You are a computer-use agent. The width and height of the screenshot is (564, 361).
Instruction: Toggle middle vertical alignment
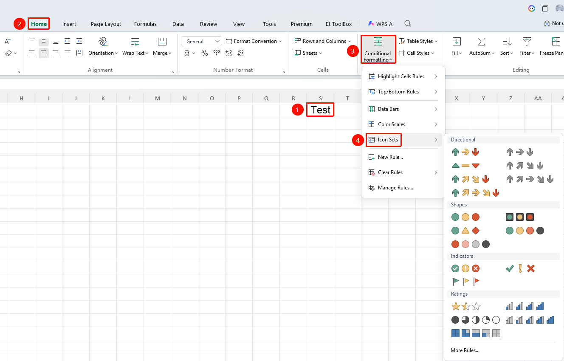coord(44,41)
